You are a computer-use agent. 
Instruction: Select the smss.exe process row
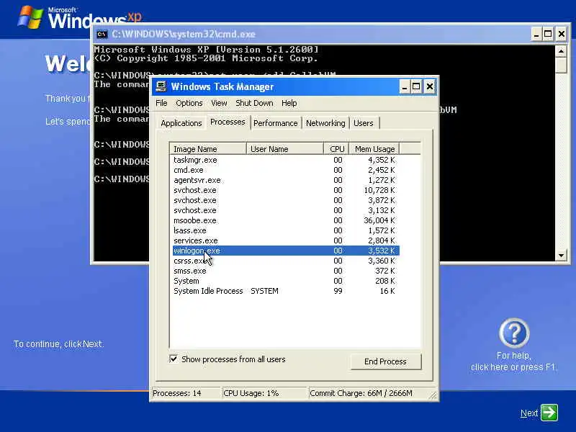click(286, 271)
